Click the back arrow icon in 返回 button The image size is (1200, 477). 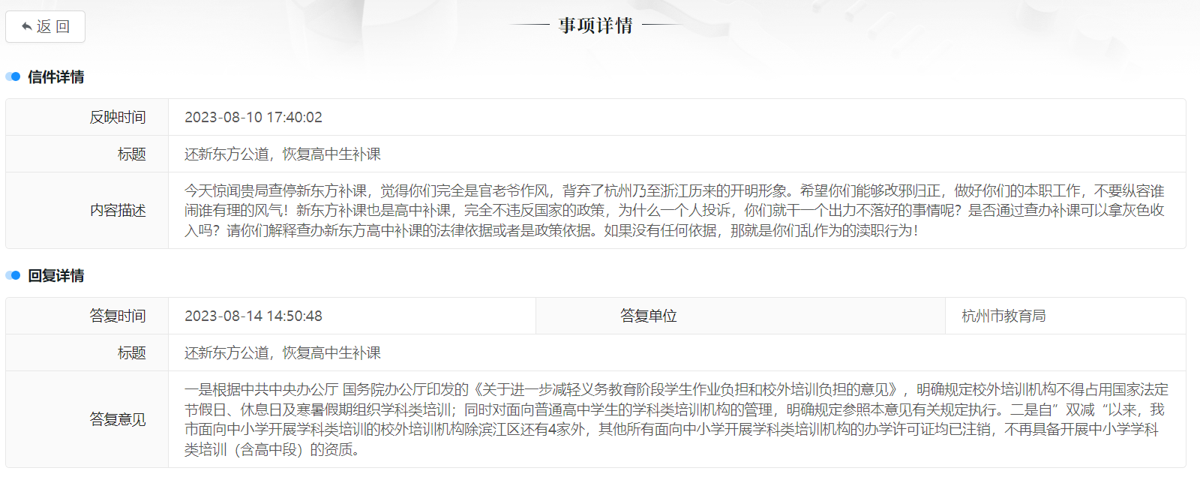[x=26, y=27]
